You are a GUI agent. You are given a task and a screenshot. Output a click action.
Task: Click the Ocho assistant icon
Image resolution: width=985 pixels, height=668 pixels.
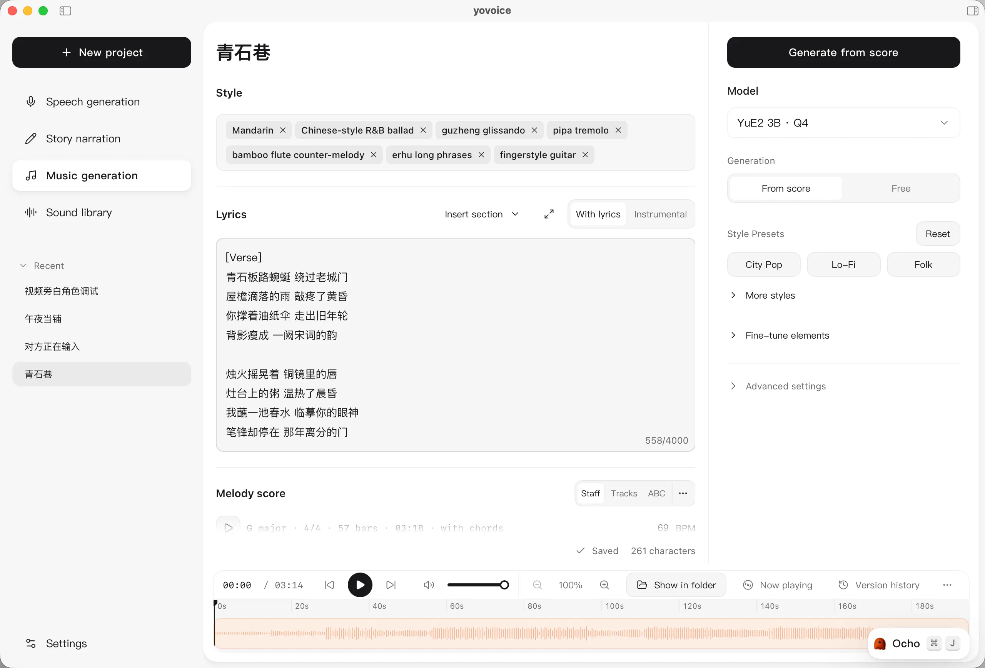point(880,643)
